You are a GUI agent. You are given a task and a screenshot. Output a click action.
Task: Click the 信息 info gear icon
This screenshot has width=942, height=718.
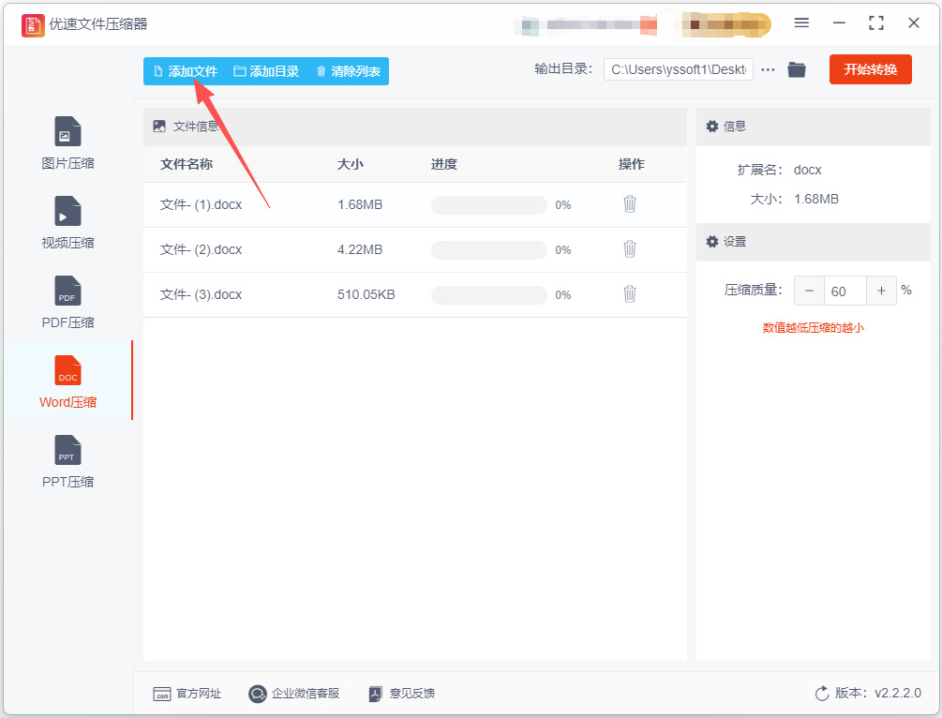click(712, 127)
